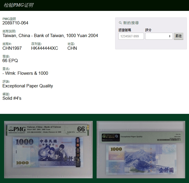Click the 認證號碼 field label
The height and width of the screenshot is (183, 189).
(x=125, y=30)
